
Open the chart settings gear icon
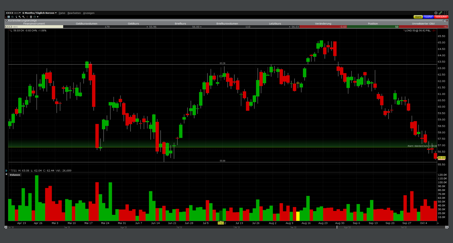pos(436,13)
